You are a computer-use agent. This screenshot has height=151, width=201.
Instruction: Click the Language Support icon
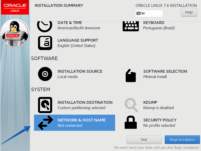(45, 43)
